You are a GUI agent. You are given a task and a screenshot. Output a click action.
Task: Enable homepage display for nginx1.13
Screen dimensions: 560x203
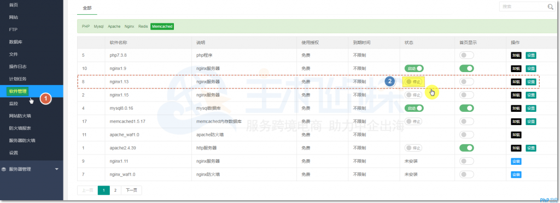(466, 81)
